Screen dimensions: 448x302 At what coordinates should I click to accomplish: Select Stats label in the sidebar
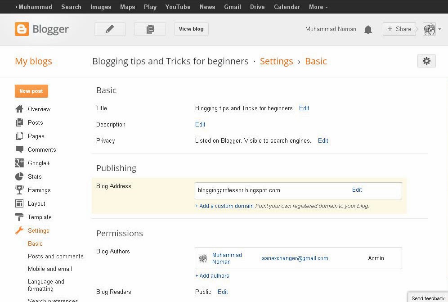click(x=35, y=176)
